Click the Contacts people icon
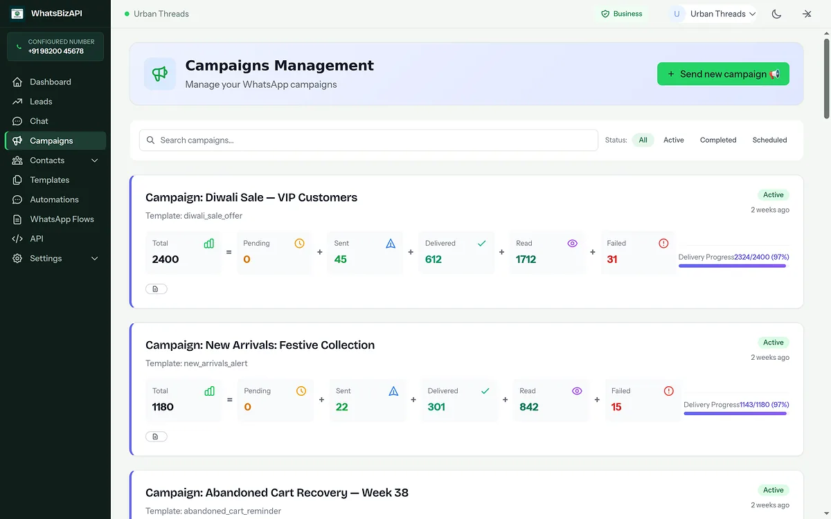Image resolution: width=831 pixels, height=519 pixels. click(17, 161)
